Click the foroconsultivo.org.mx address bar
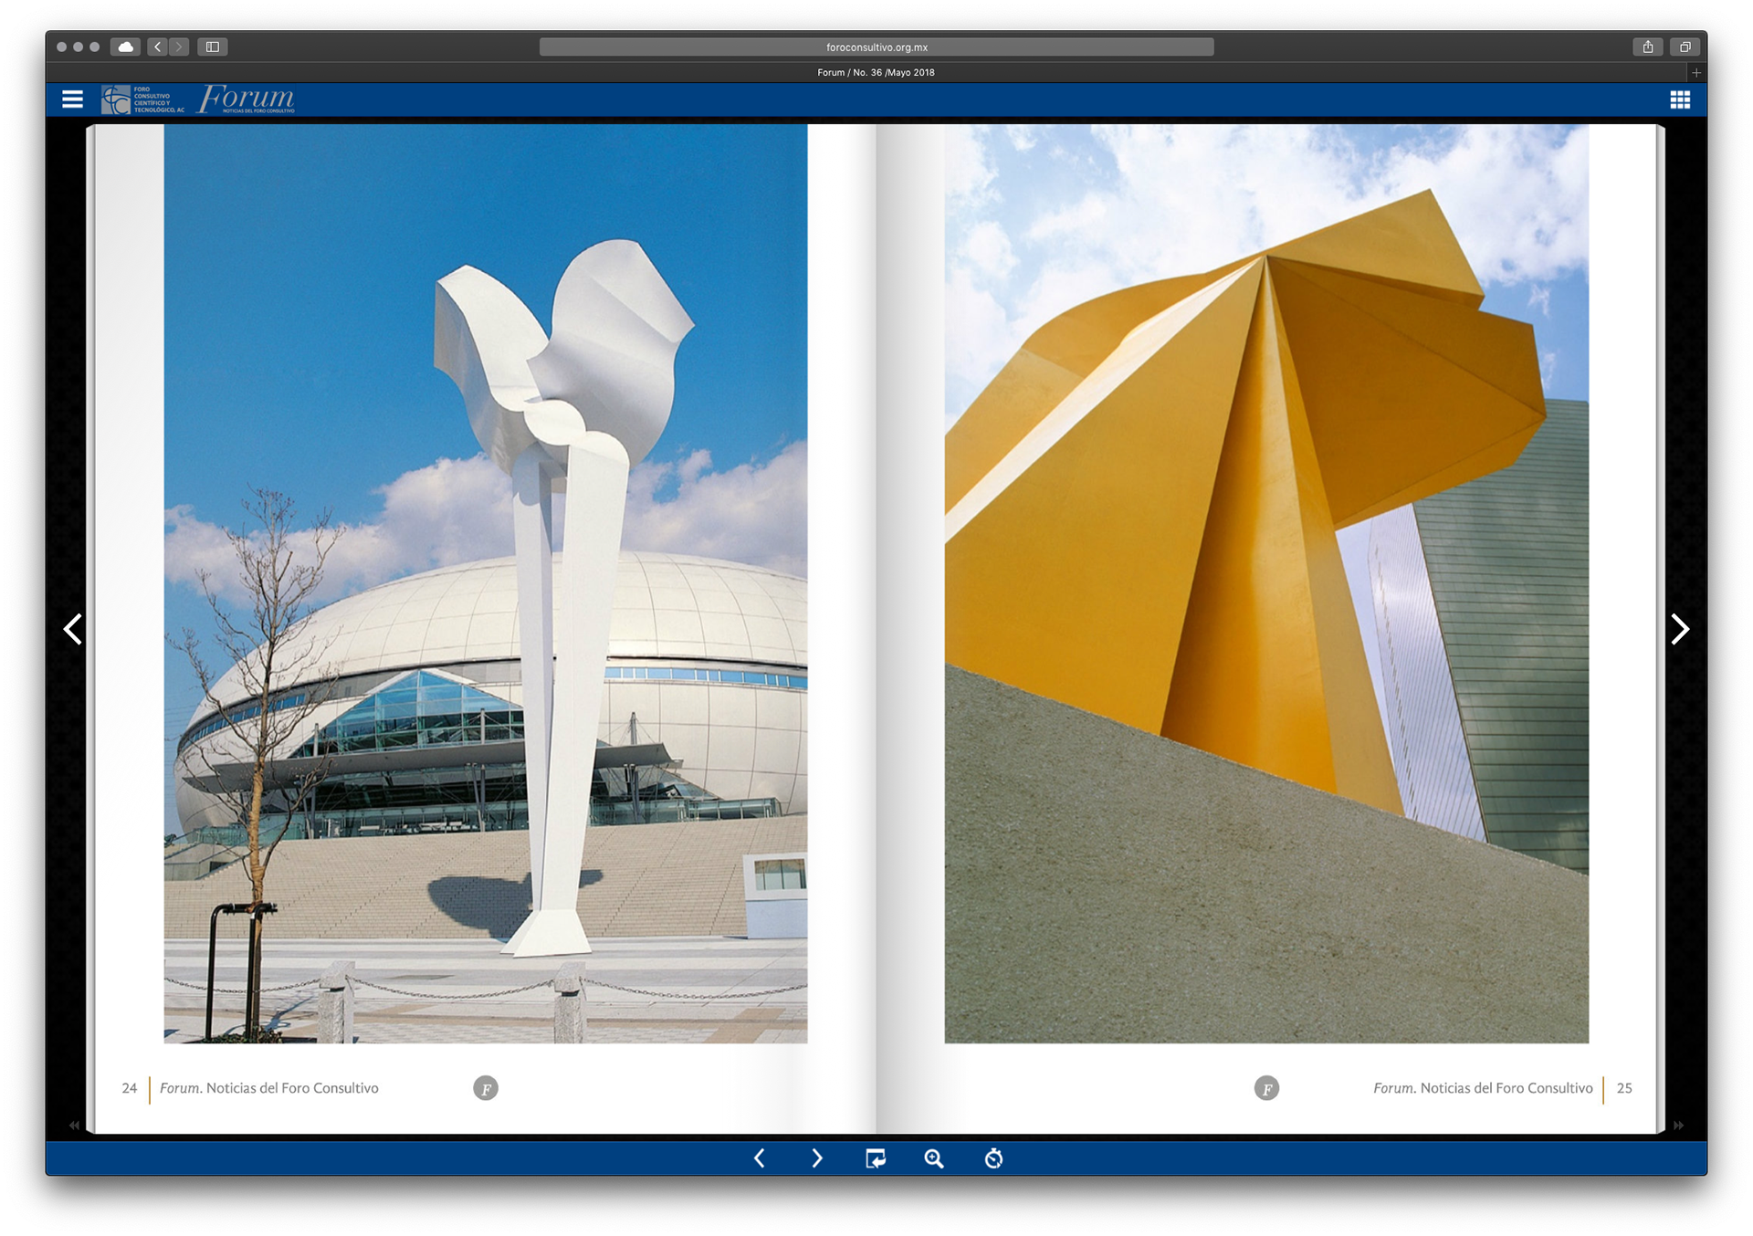This screenshot has width=1753, height=1236. tap(876, 47)
